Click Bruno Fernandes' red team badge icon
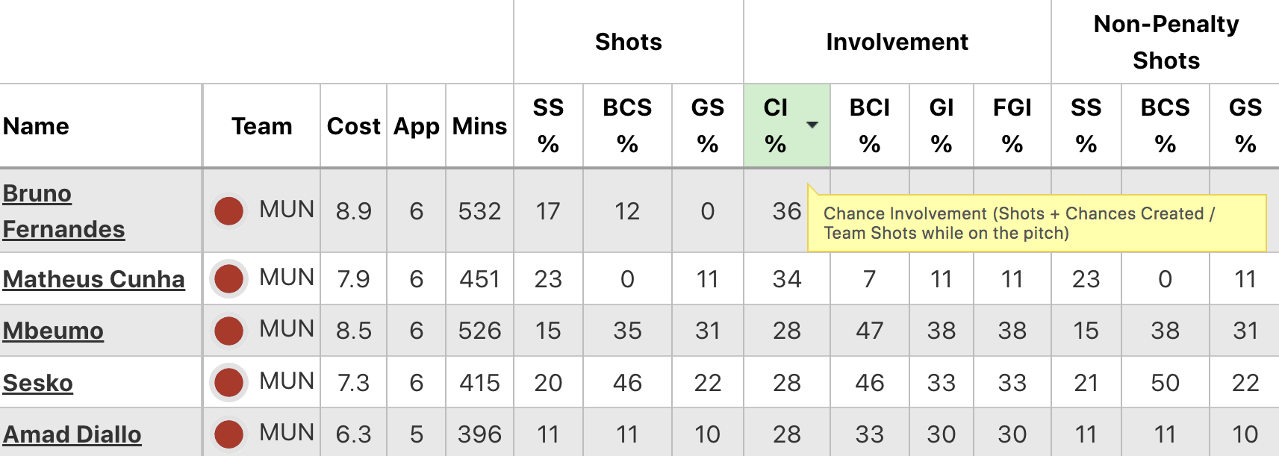 [229, 211]
